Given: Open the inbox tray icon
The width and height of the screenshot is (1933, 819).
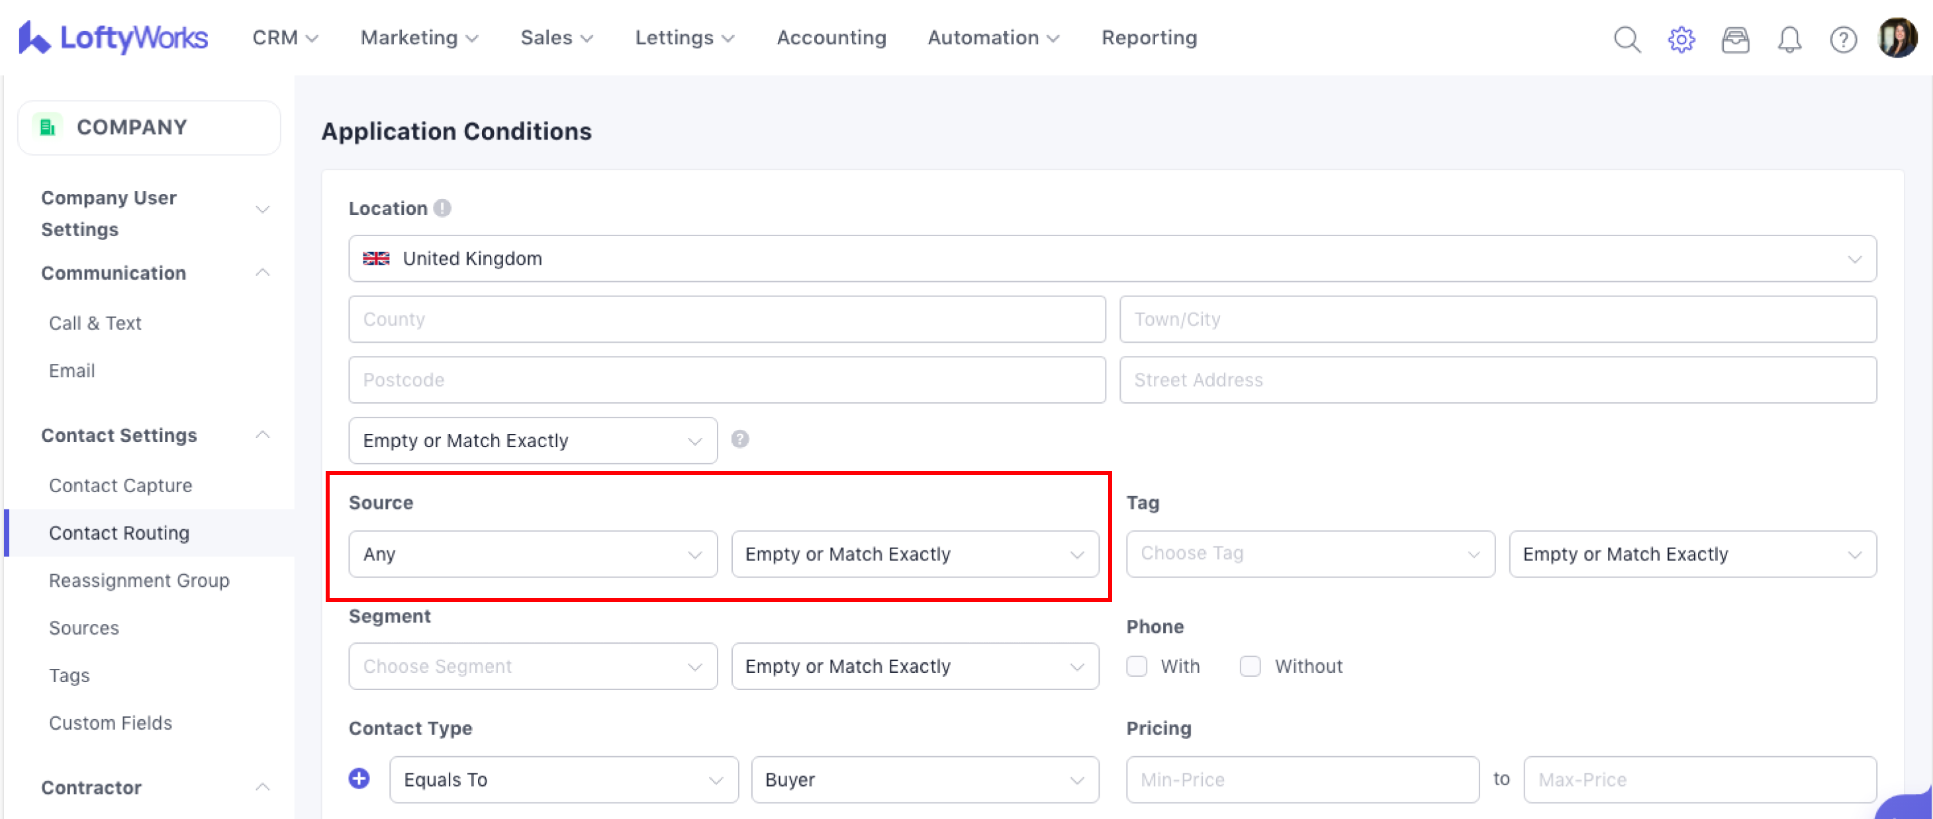Looking at the screenshot, I should point(1735,38).
